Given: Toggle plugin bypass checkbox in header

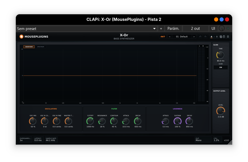Looking at the screenshot, I should [228, 28].
